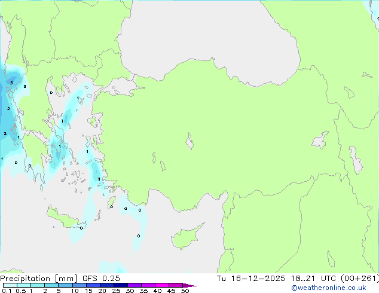Open the weatheronline.co.uk copyright link

coord(329,288)
